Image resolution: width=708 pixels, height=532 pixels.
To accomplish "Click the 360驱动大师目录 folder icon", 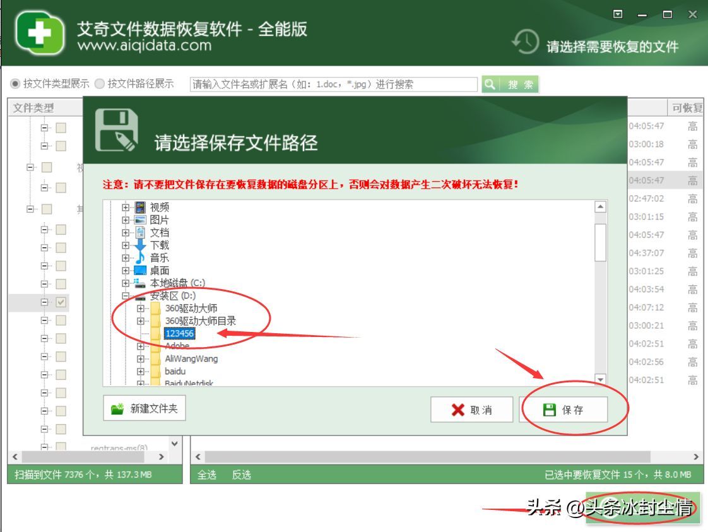I will tap(156, 321).
